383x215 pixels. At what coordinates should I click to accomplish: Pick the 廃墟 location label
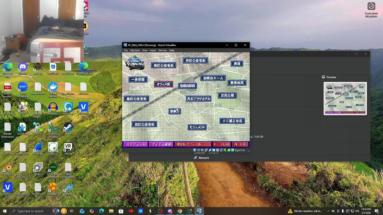[x=237, y=64]
